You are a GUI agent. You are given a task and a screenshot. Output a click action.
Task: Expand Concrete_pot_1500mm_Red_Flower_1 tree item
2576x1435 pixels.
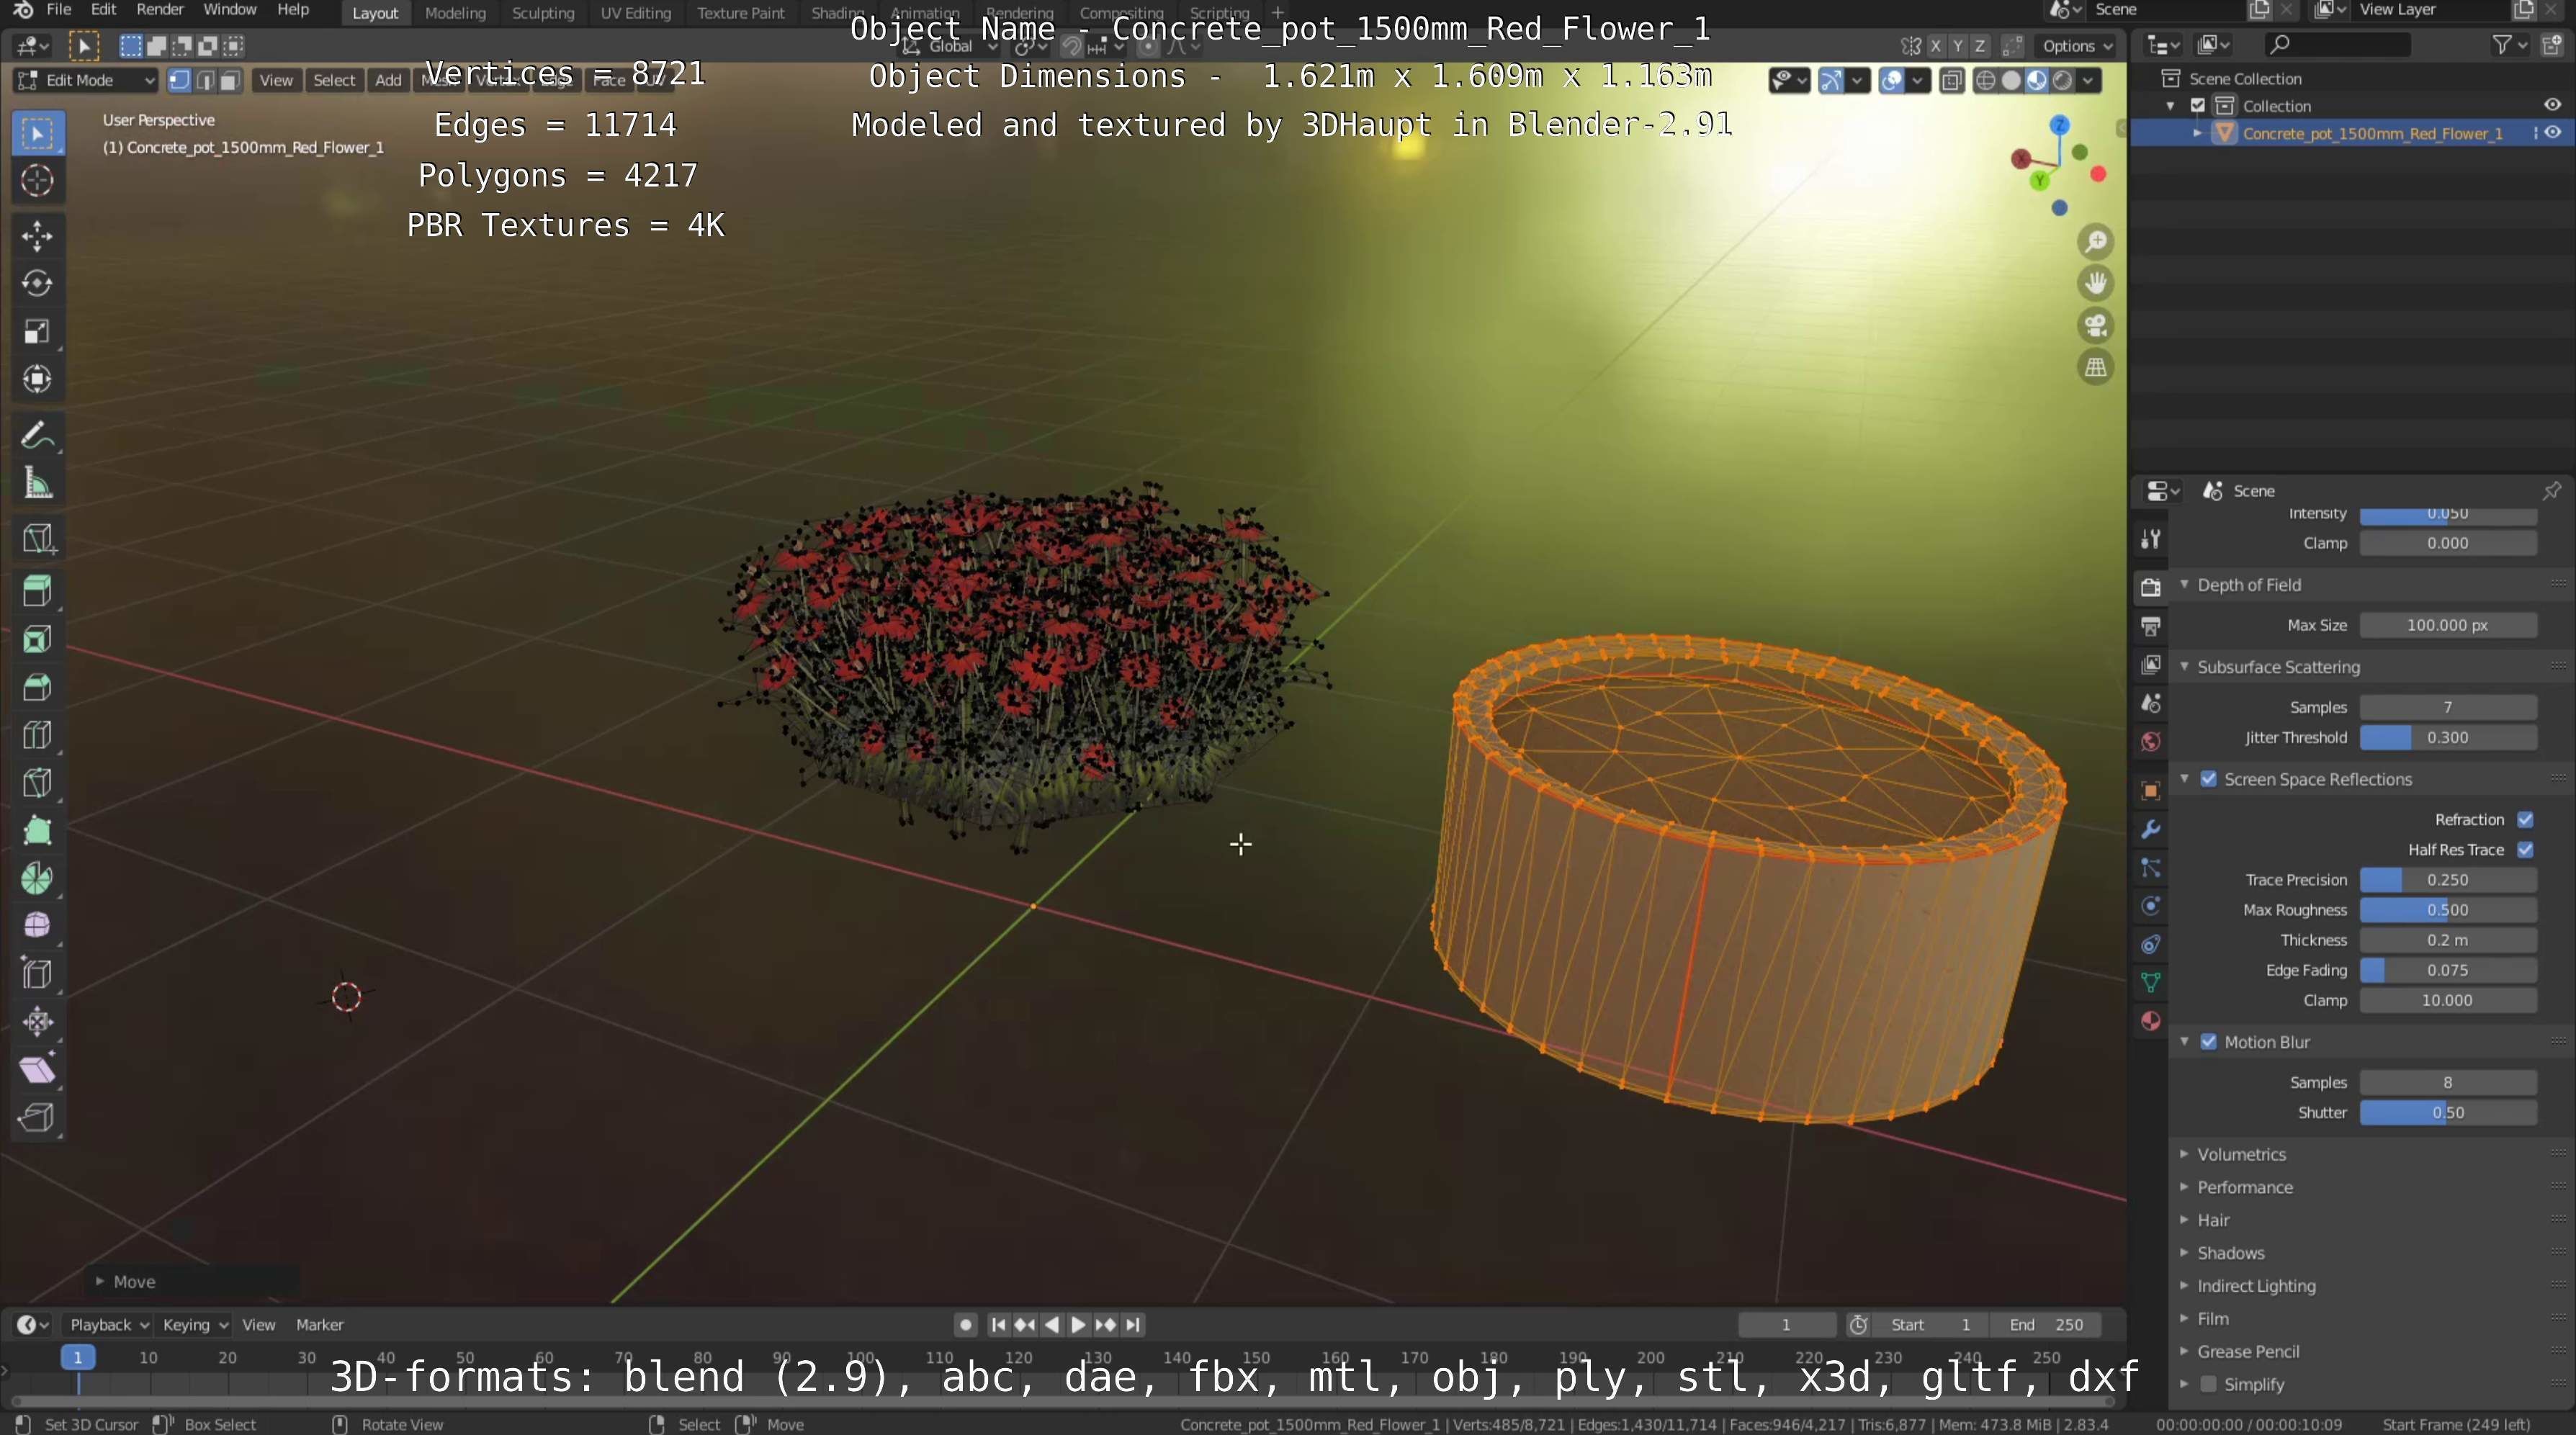(2197, 133)
